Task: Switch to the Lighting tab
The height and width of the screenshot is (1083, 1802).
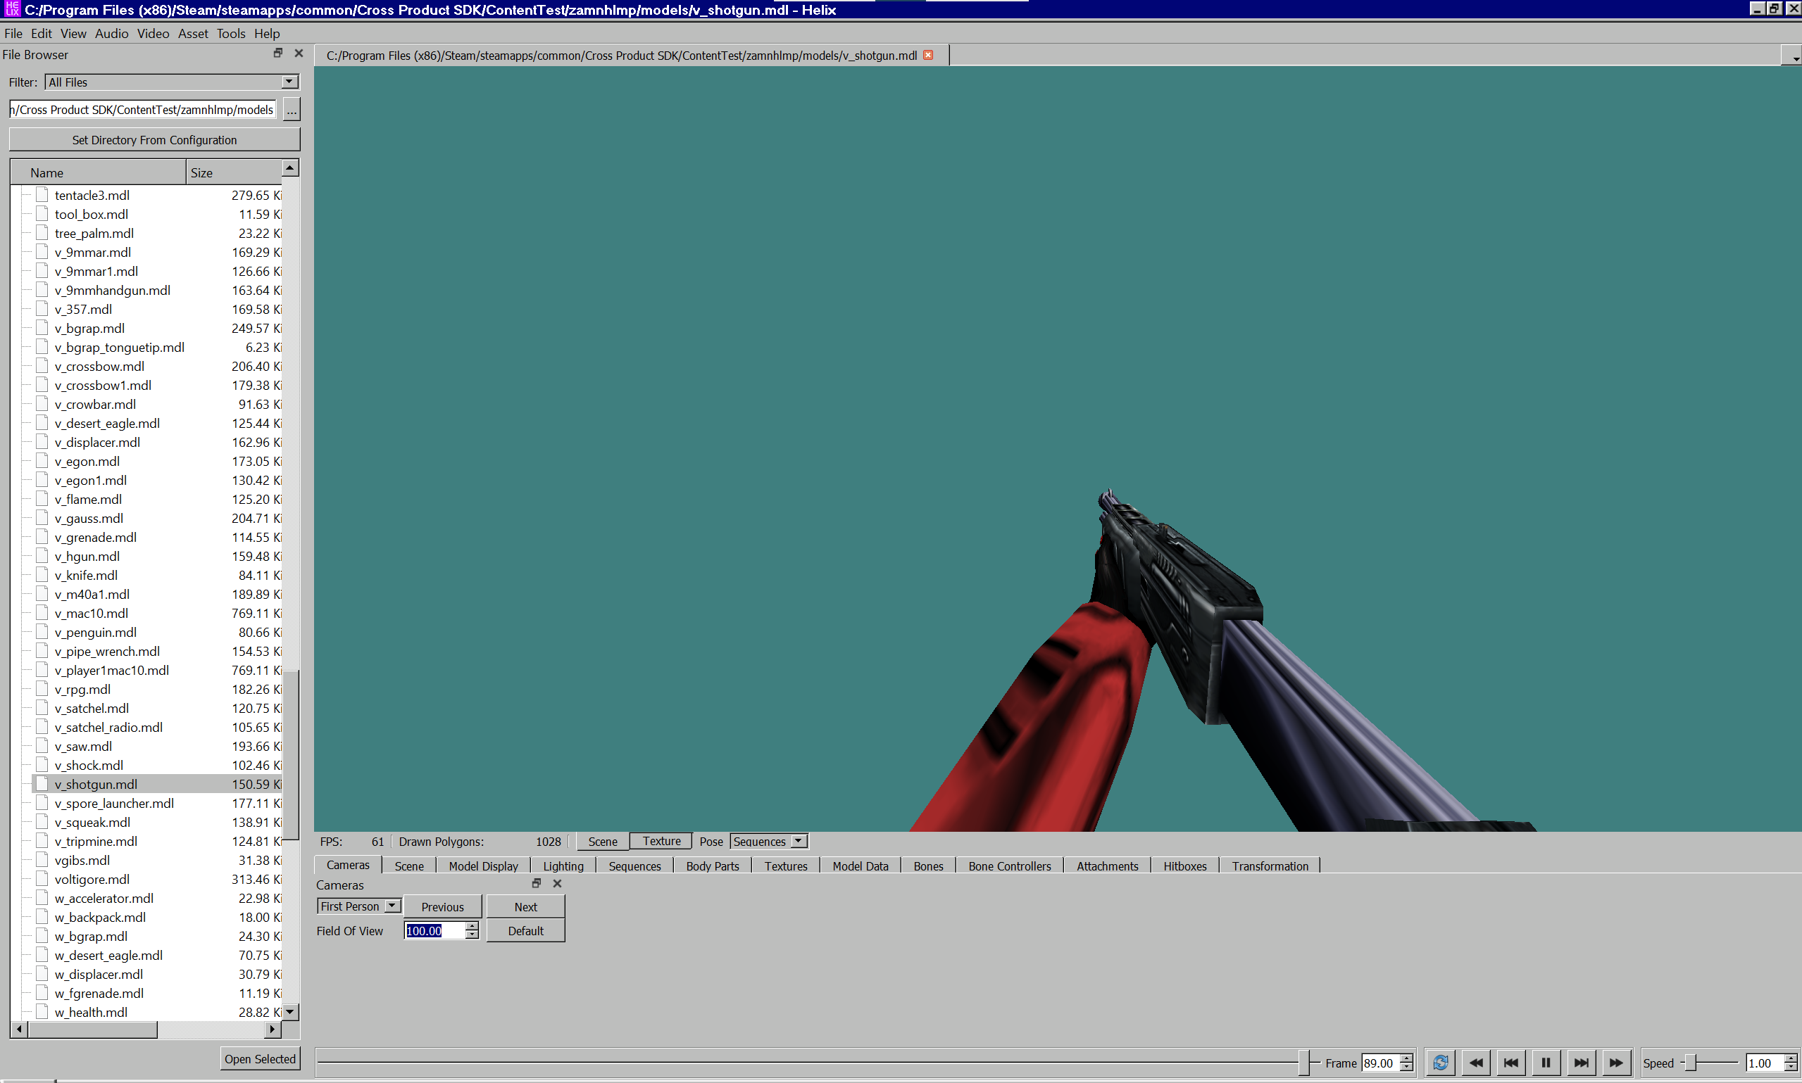Action: click(563, 866)
